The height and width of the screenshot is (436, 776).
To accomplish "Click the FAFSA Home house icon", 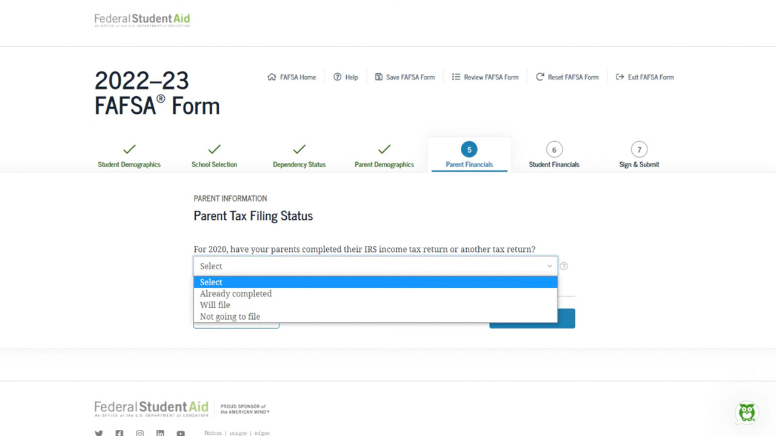I will pyautogui.click(x=271, y=77).
